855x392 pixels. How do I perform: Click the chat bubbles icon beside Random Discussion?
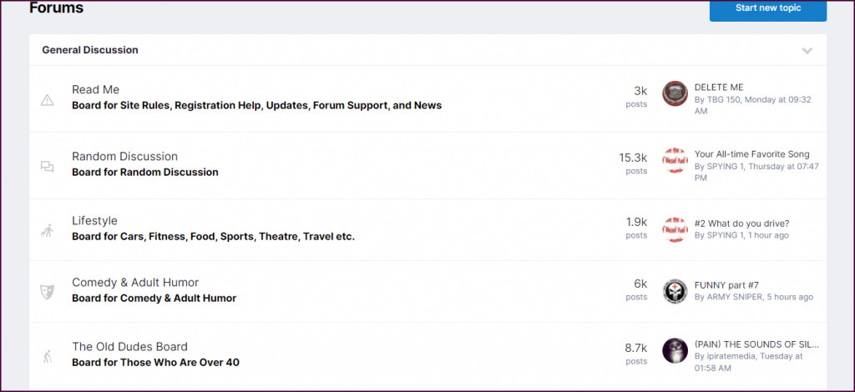click(48, 167)
